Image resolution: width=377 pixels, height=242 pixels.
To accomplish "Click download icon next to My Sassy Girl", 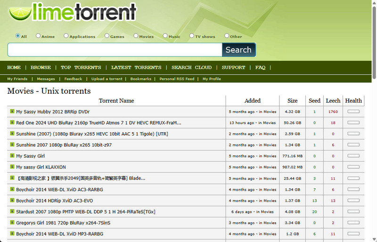I will (x=12, y=155).
